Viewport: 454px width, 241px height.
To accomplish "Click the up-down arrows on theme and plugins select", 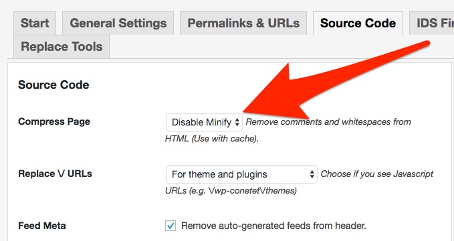I will [312, 174].
